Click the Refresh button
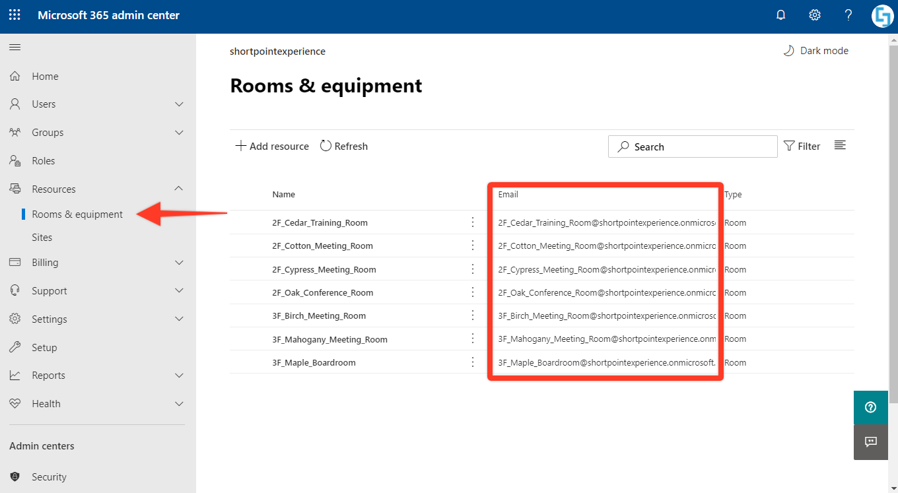Screen dimensions: 898x493 pyautogui.click(x=344, y=147)
